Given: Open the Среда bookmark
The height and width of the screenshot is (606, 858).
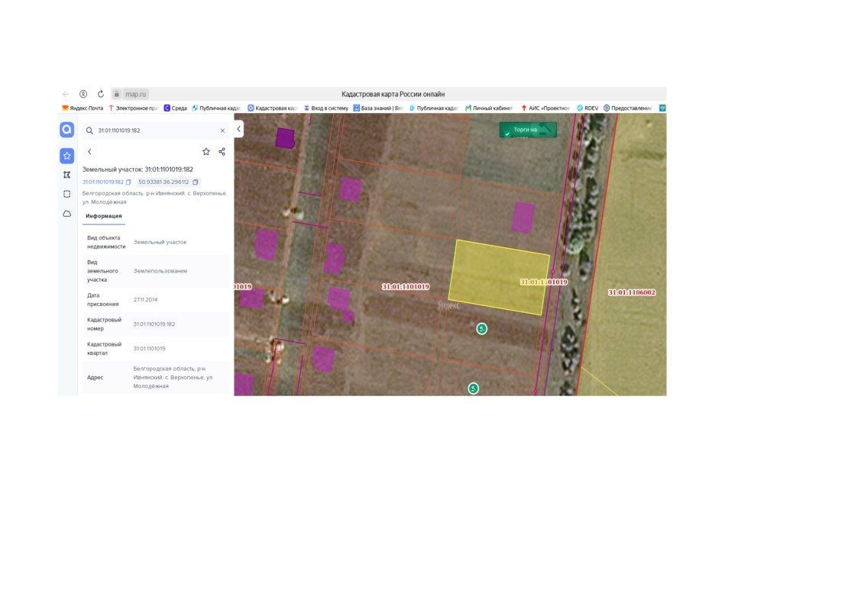Looking at the screenshot, I should tap(176, 108).
